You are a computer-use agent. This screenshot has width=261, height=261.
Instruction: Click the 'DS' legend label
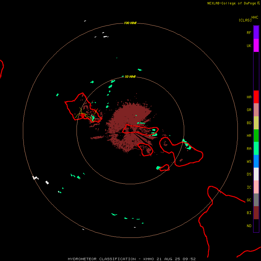point(249,174)
